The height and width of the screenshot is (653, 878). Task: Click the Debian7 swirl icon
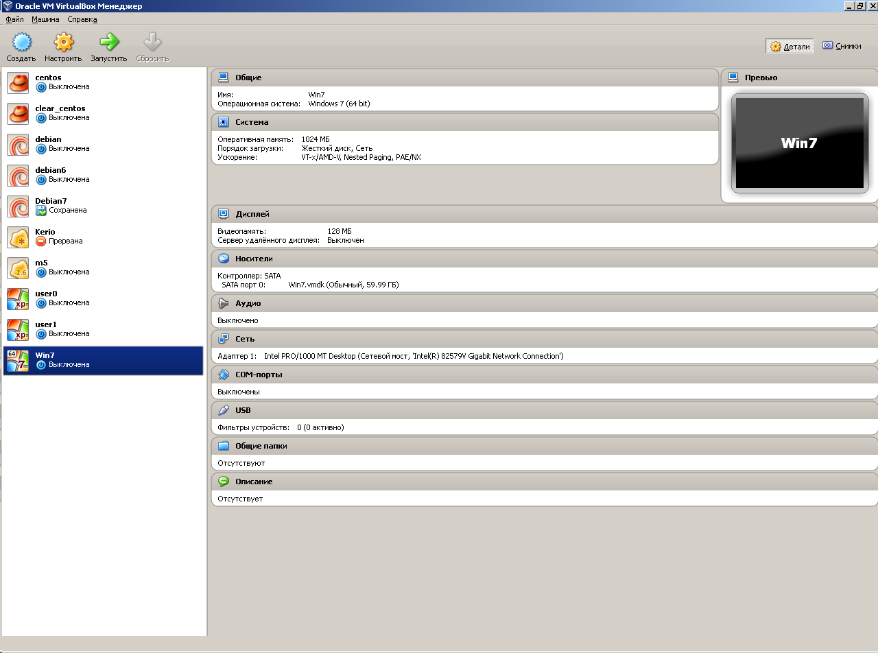click(x=18, y=206)
